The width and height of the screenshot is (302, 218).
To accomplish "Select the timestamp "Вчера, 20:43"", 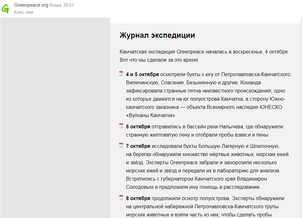I will [62, 5].
